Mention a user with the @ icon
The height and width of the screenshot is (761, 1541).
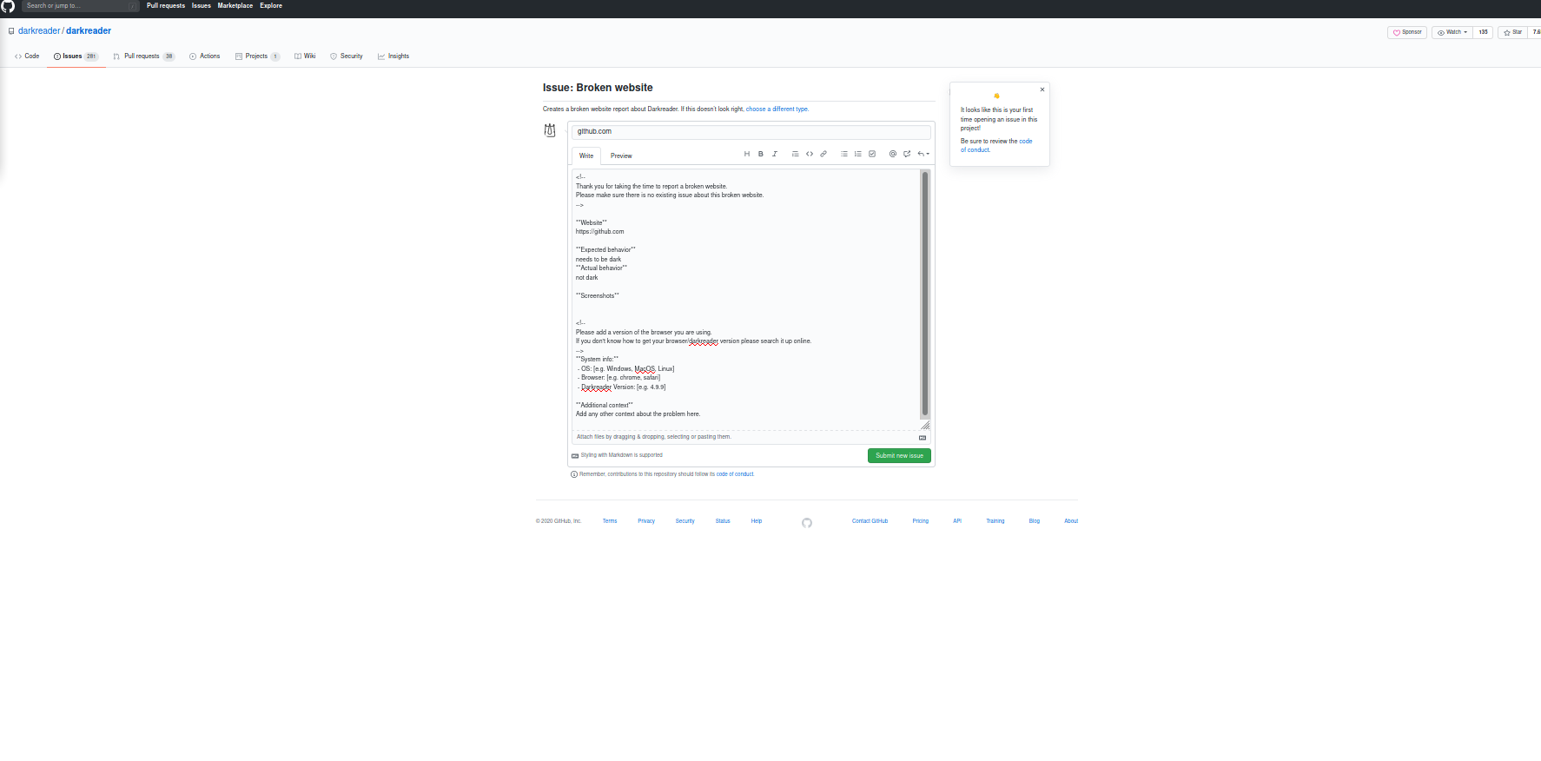[892, 154]
